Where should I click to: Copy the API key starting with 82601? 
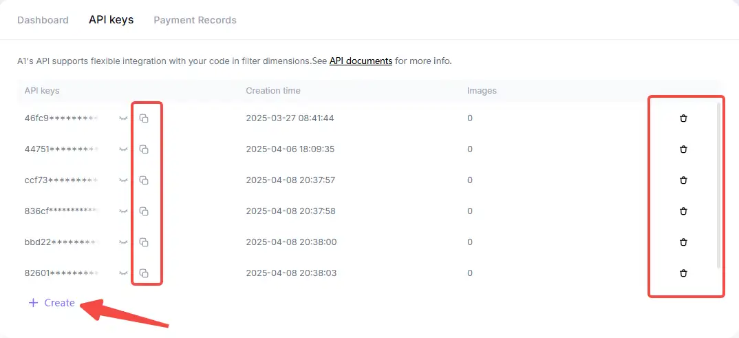[x=144, y=273]
